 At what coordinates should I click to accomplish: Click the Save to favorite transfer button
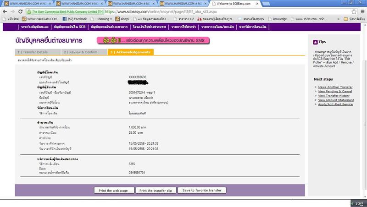pos(202,190)
